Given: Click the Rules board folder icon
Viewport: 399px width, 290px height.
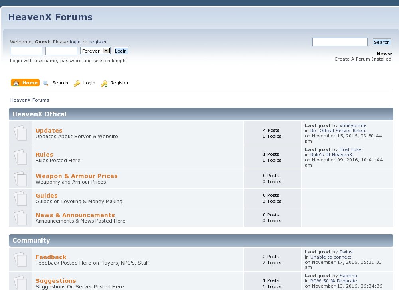Looking at the screenshot, I should pyautogui.click(x=20, y=157).
